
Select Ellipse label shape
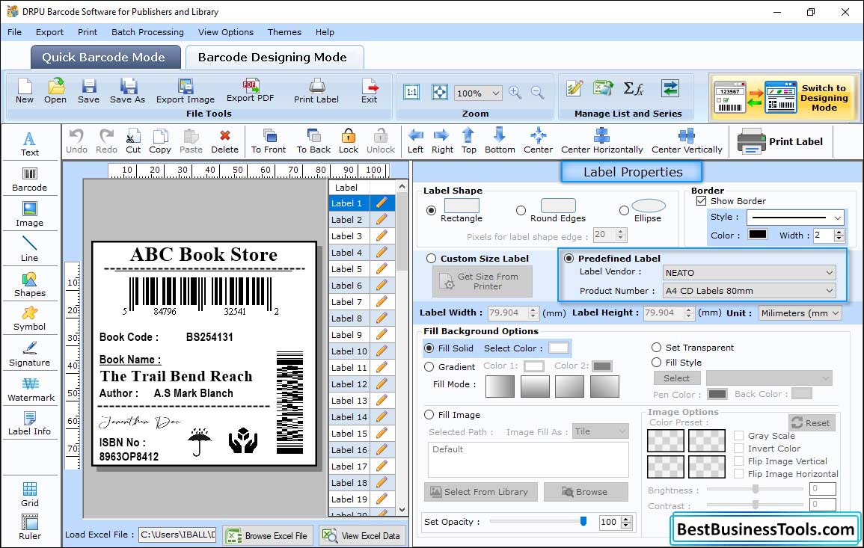[x=624, y=210]
